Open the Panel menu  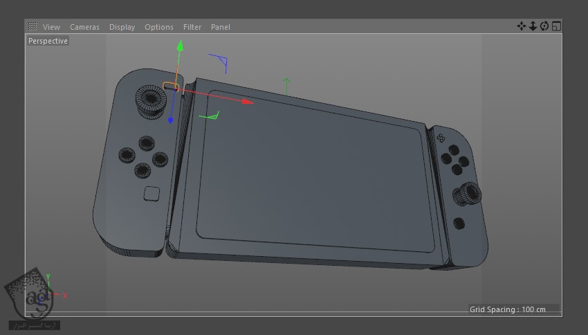221,27
